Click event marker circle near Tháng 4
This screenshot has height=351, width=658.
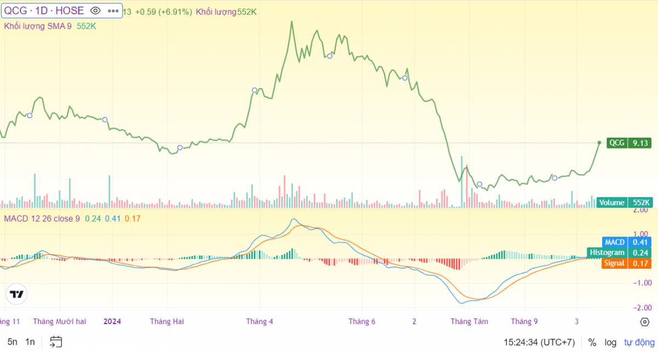[254, 90]
